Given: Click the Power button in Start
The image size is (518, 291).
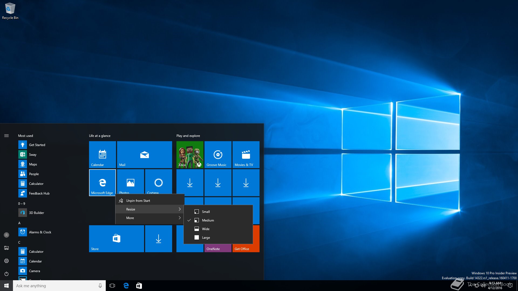Looking at the screenshot, I should tap(6, 274).
